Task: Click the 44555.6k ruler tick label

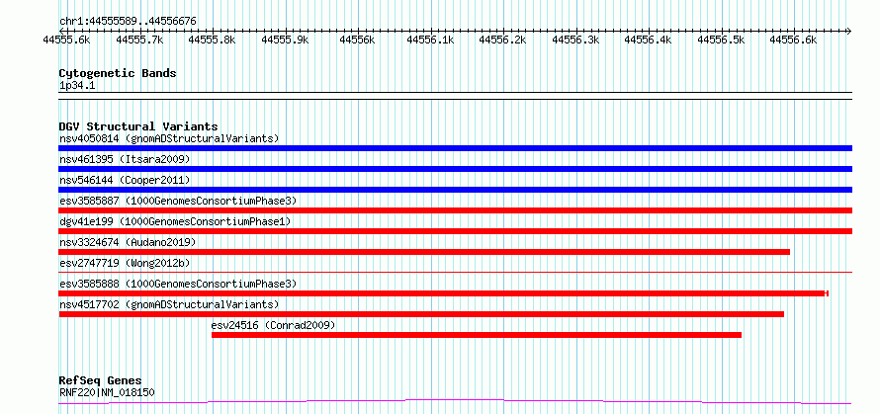Action: pos(67,40)
